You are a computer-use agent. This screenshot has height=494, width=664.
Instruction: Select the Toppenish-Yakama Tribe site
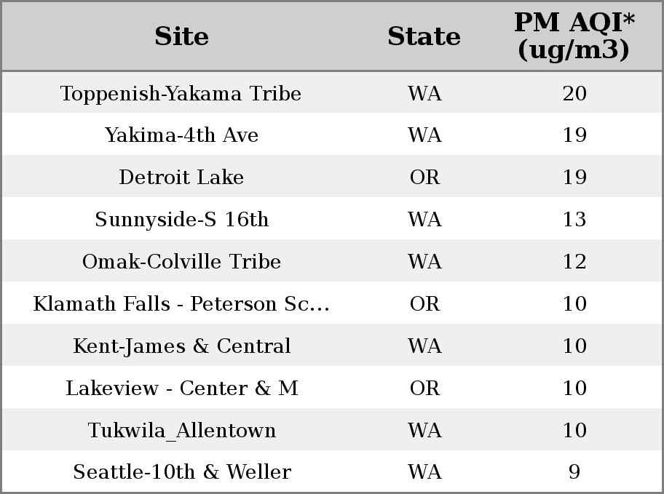181,94
